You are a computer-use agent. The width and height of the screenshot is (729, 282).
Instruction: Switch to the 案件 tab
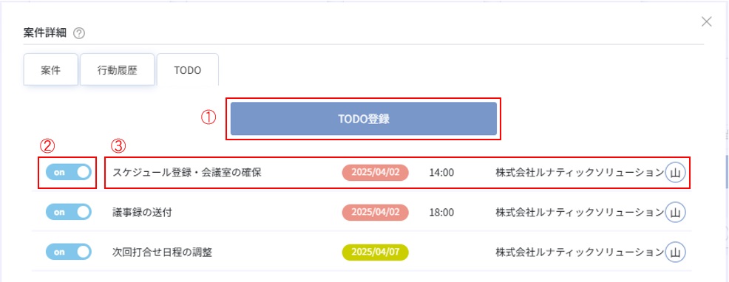coord(51,70)
